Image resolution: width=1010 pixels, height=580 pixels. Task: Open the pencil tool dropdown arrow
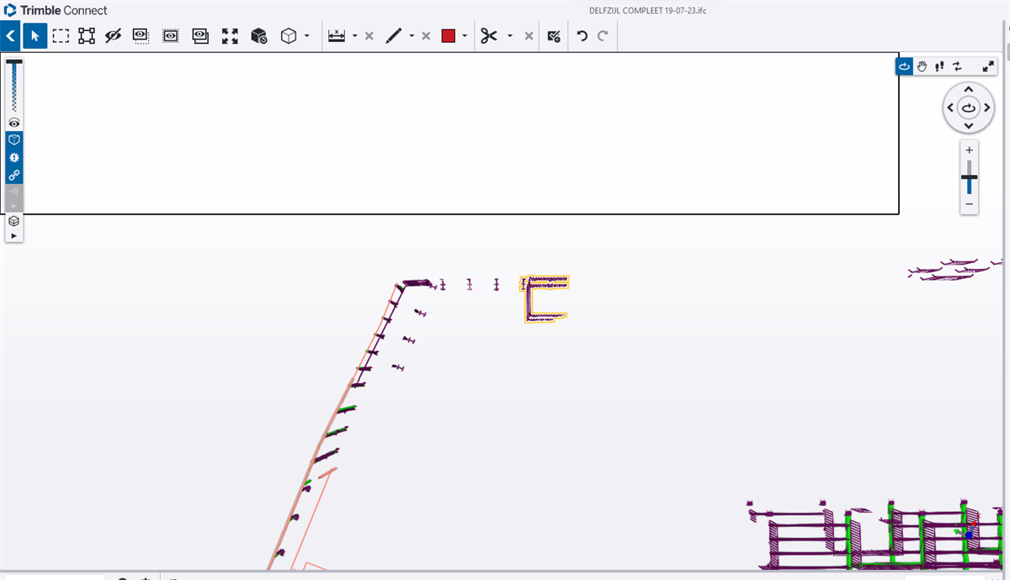click(x=412, y=36)
